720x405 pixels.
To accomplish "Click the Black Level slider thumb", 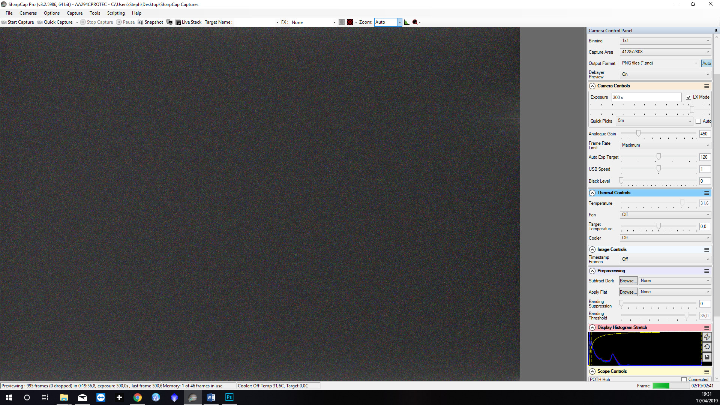I will [621, 181].
